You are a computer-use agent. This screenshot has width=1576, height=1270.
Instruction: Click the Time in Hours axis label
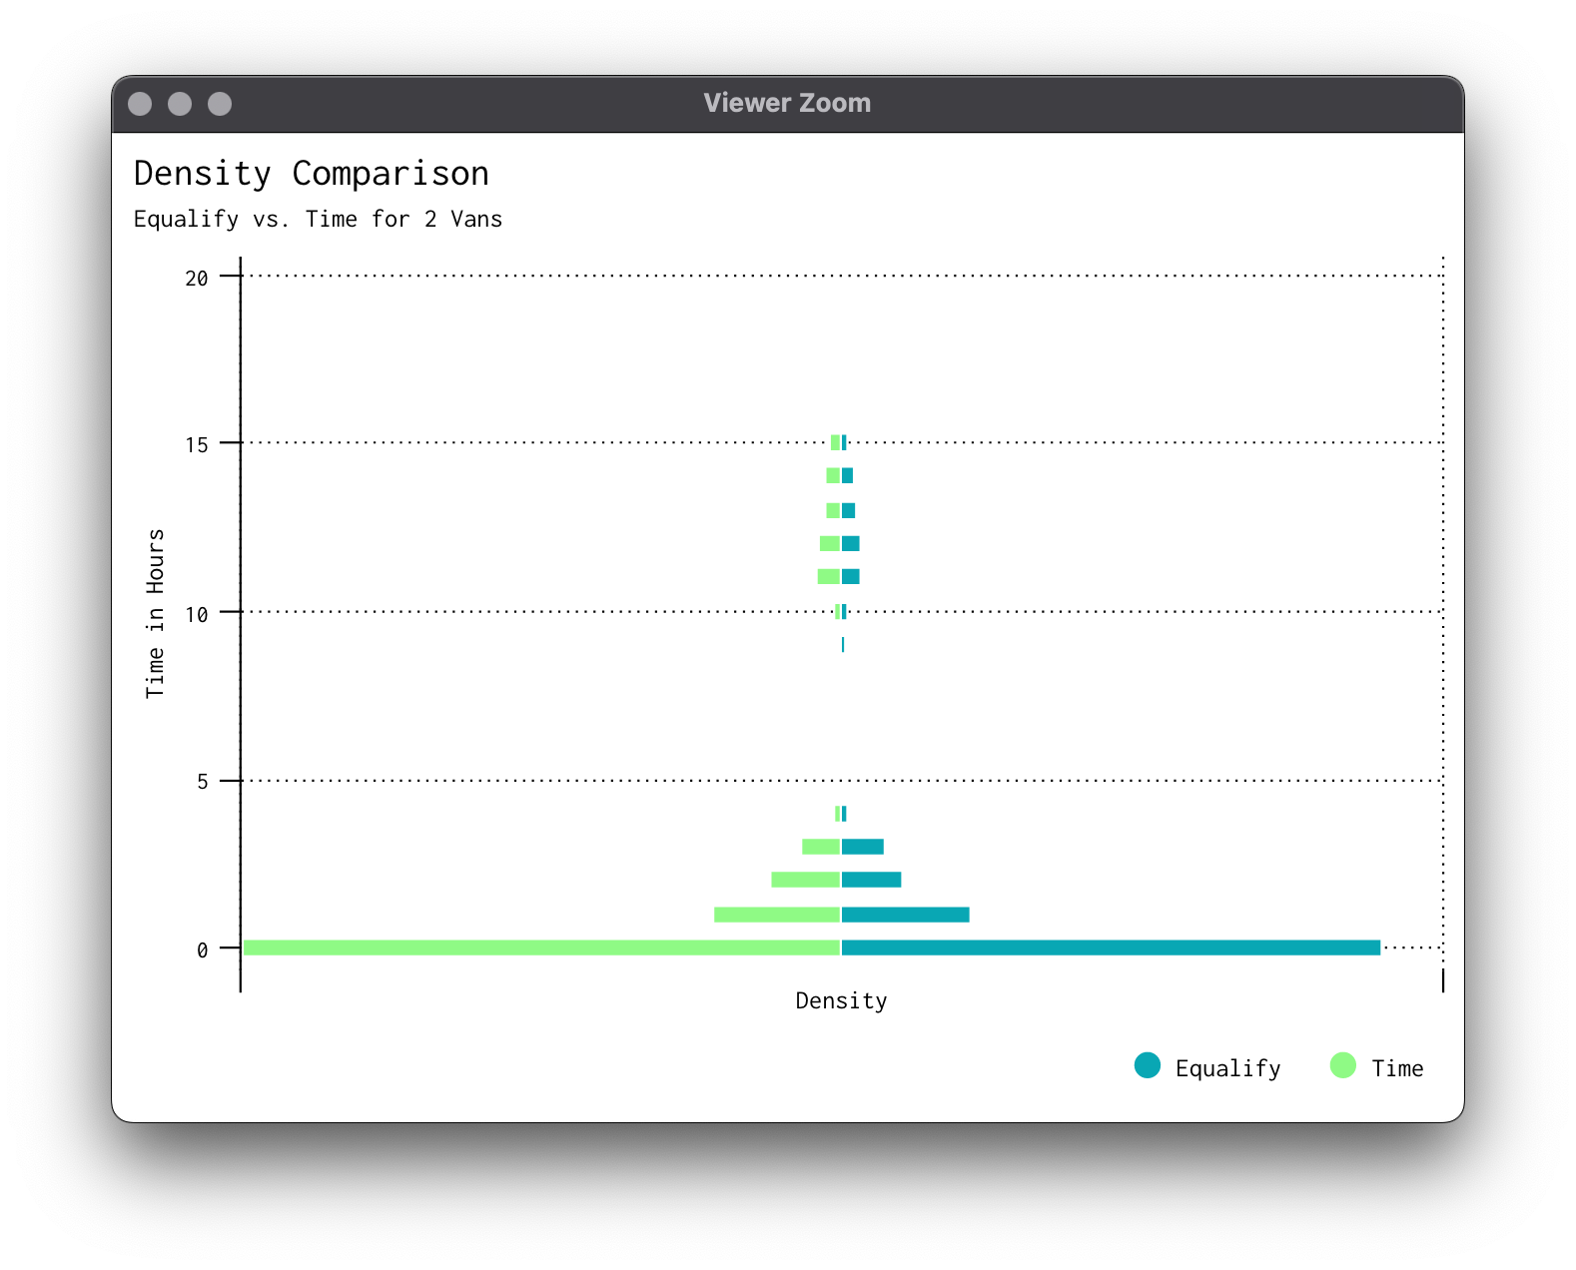coord(155,613)
